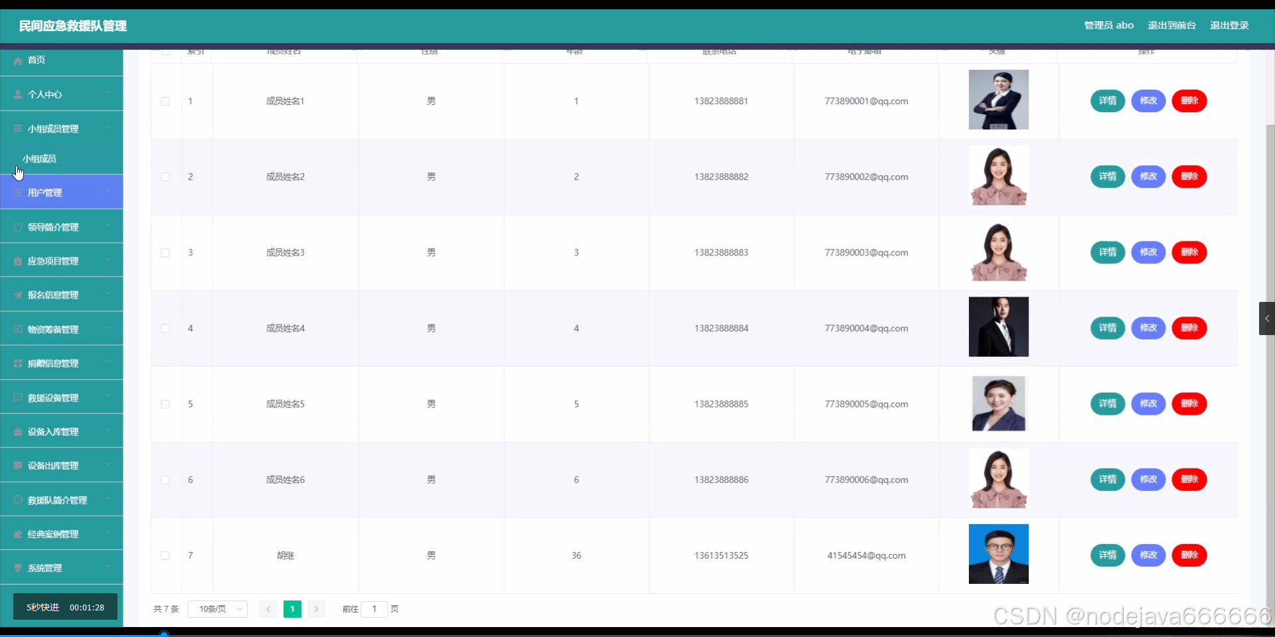Open the avatar photo for 成员姓名1

[998, 100]
